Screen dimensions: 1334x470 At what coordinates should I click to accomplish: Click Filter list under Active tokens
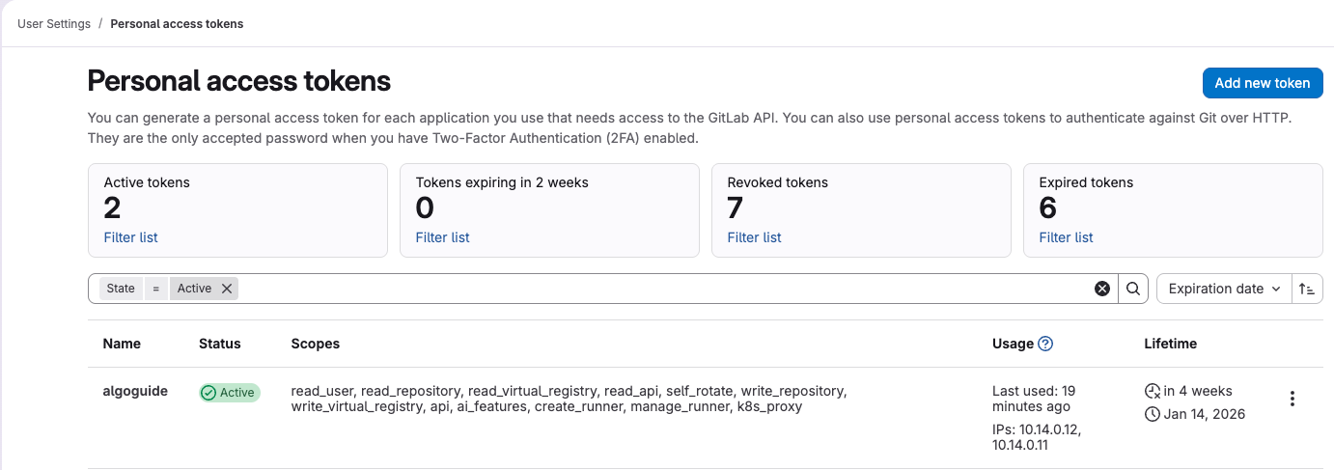coord(130,237)
